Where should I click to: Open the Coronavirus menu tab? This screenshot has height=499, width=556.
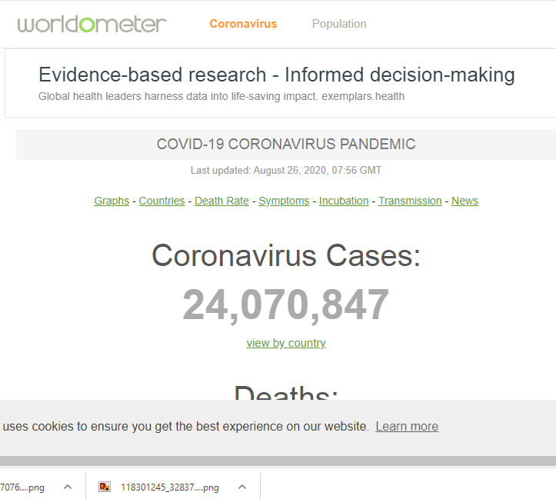point(243,24)
